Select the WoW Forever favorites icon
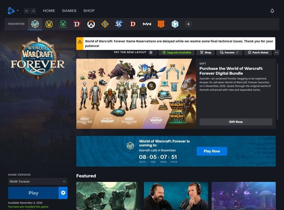284x210 pixels. (x=35, y=24)
